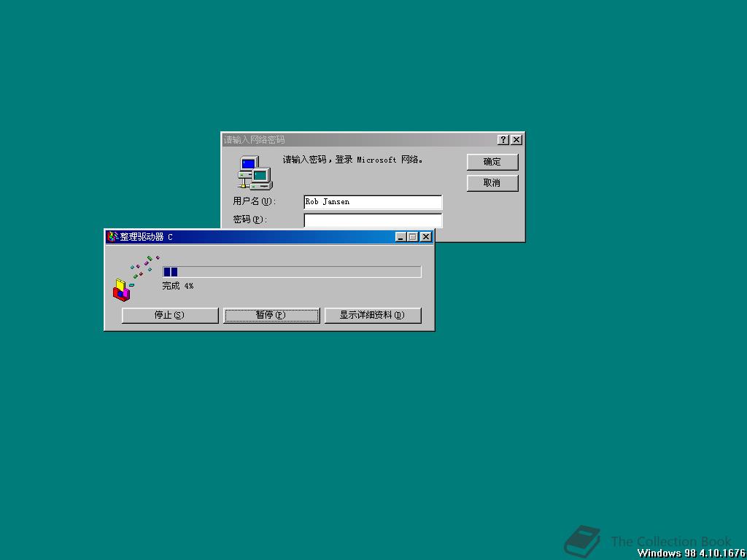Click the 暂停 (Pause) button
The height and width of the screenshot is (560, 747).
(271, 315)
